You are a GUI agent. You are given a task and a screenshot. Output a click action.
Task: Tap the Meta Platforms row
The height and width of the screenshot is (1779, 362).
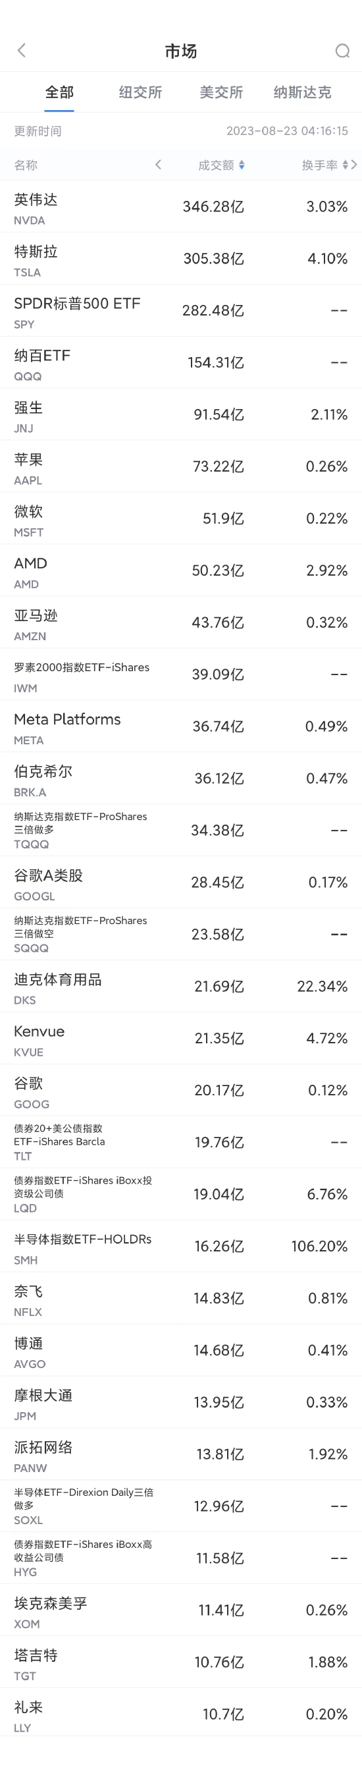180,726
